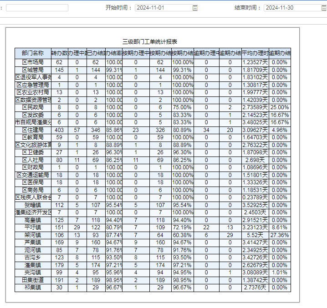
Task: Click the 区住建局 department cell
Action: click(33, 130)
